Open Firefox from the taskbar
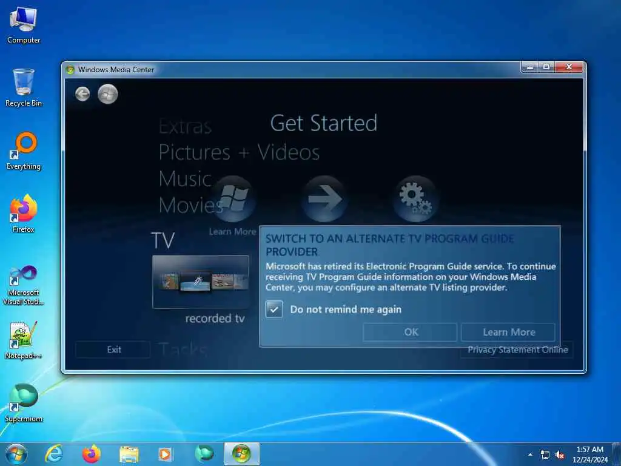The width and height of the screenshot is (621, 466). (x=92, y=454)
